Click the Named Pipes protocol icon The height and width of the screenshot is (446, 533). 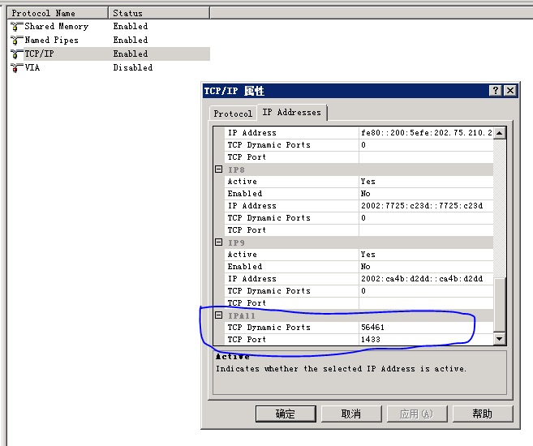16,41
